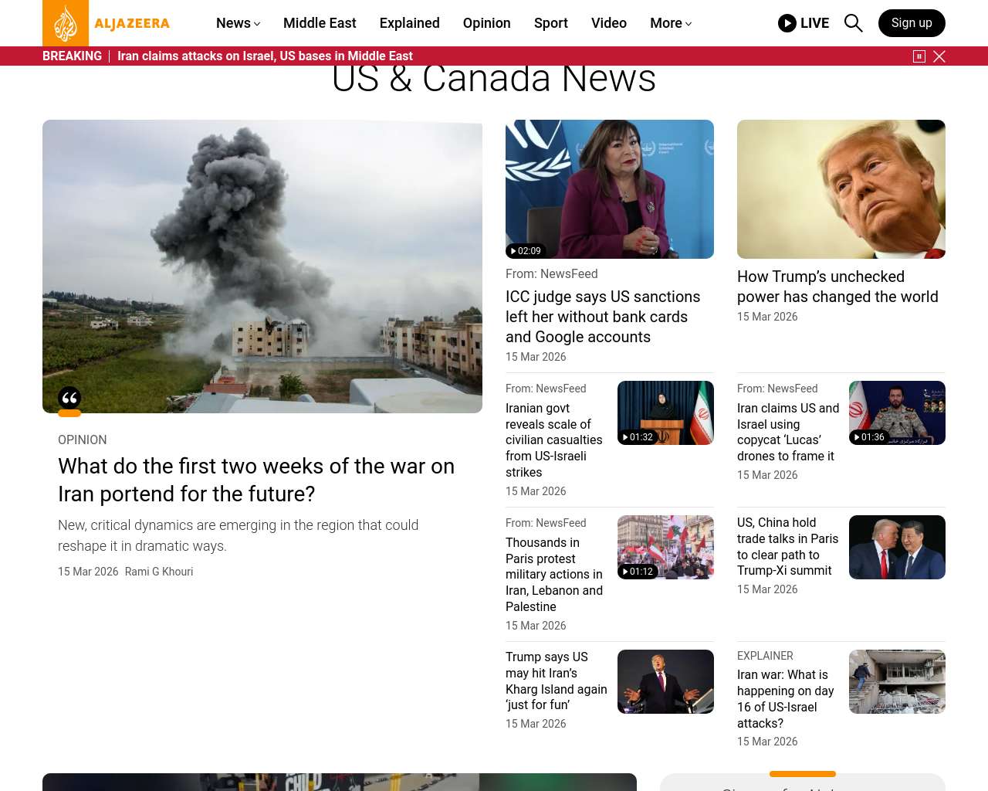Play the 01:36 Lucas drones video
Screen dimensions: 988x791
pos(870,437)
